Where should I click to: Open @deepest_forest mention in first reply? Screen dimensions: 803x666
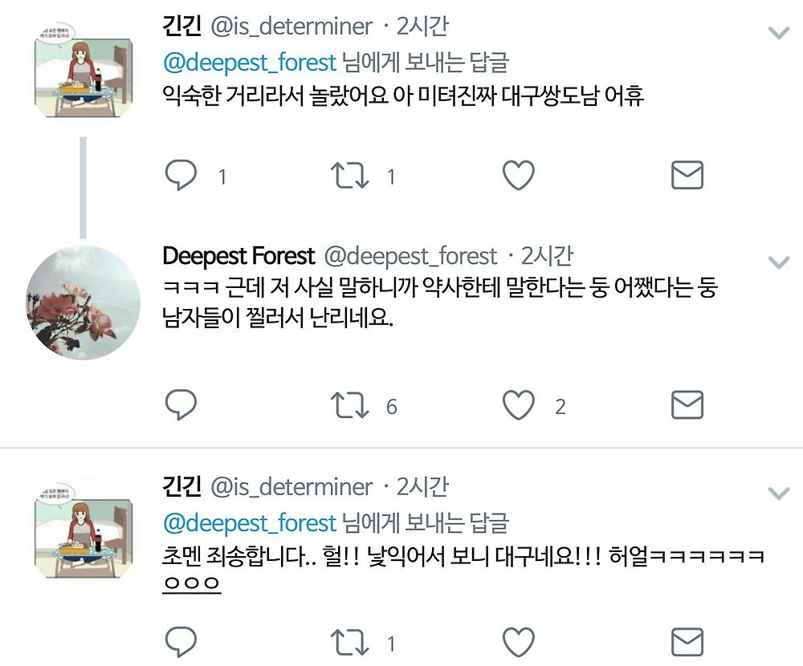point(250,63)
